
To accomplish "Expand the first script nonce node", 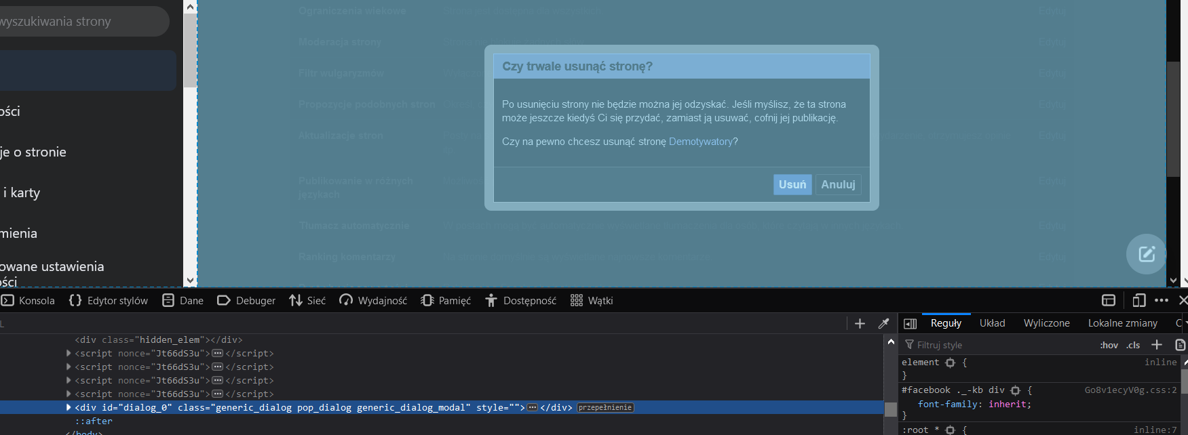I will (x=69, y=353).
